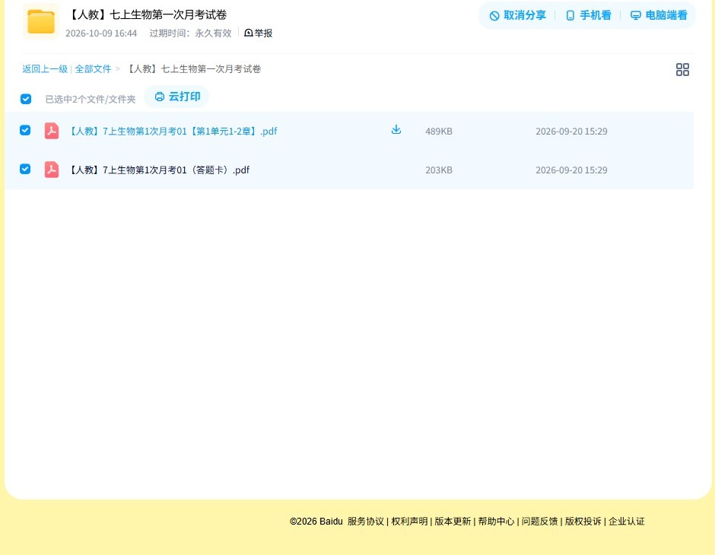Screen dimensions: 715x555
Task: Open file 【人教】7上生物第1次月考01【第1单元1-2章】.pdf
Action: coord(173,132)
